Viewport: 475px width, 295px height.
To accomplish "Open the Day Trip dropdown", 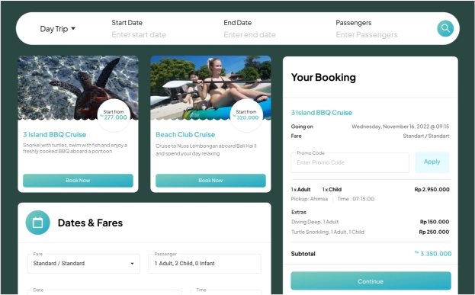I will [57, 29].
